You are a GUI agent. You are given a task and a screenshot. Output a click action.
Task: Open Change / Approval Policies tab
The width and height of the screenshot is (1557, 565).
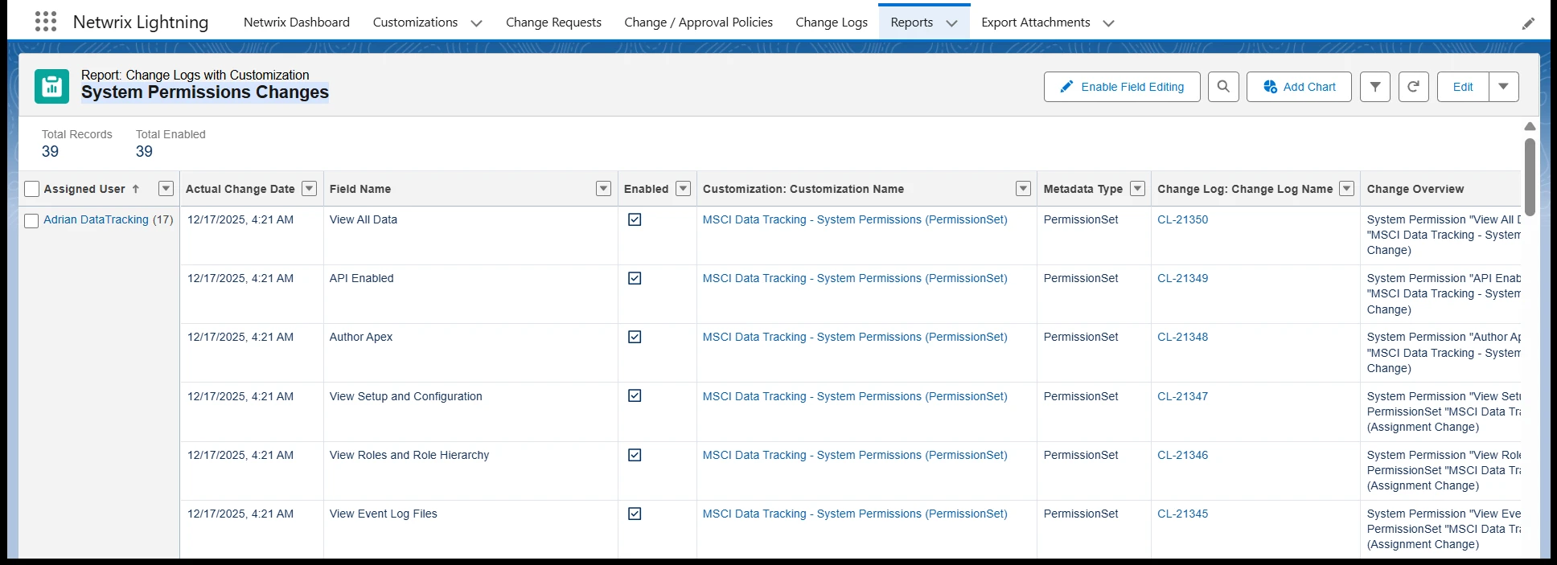(x=698, y=23)
